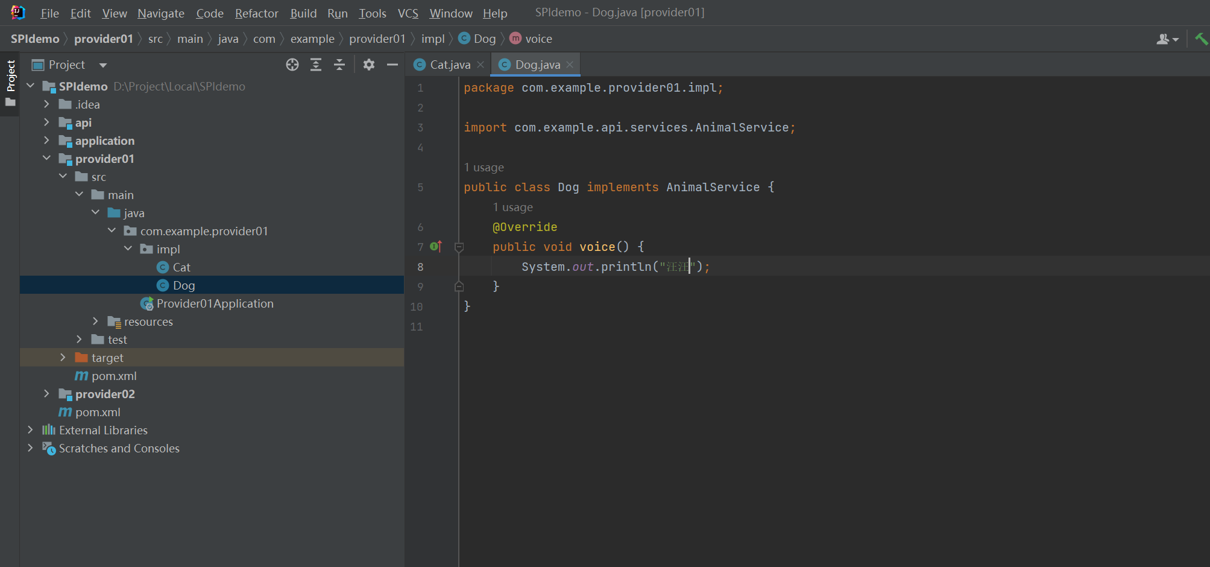The height and width of the screenshot is (567, 1210).
Task: Open the Help menu
Action: pyautogui.click(x=495, y=13)
